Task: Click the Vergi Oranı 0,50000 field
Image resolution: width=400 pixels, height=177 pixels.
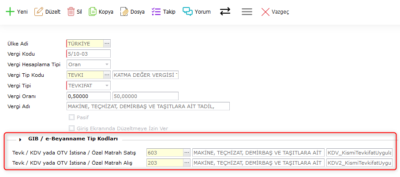Action: tap(88, 96)
